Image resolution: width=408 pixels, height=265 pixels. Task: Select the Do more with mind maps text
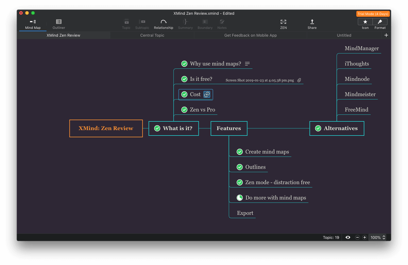[x=276, y=198]
